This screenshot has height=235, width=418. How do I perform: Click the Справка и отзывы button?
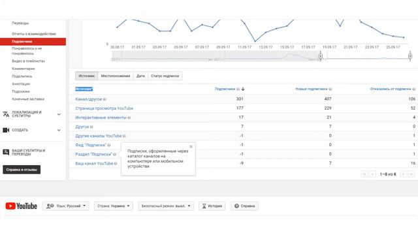tap(22, 170)
